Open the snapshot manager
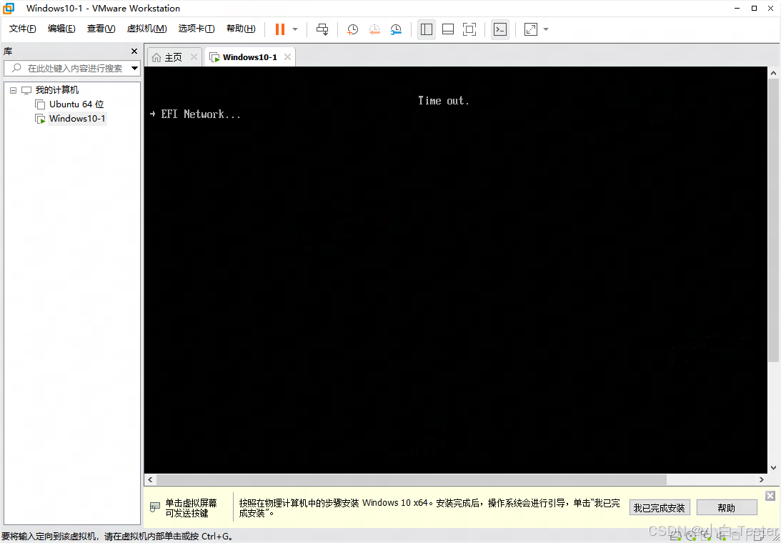 [396, 29]
